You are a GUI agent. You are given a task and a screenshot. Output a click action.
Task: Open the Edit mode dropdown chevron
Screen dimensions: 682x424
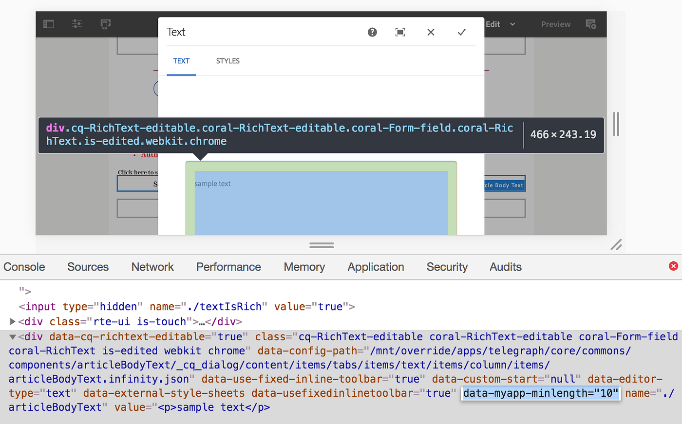pyautogui.click(x=512, y=24)
